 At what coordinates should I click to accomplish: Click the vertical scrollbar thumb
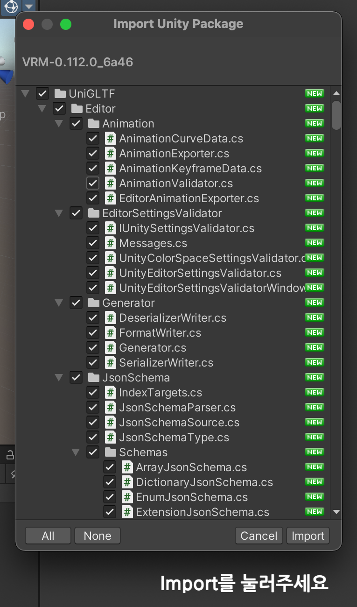(336, 115)
